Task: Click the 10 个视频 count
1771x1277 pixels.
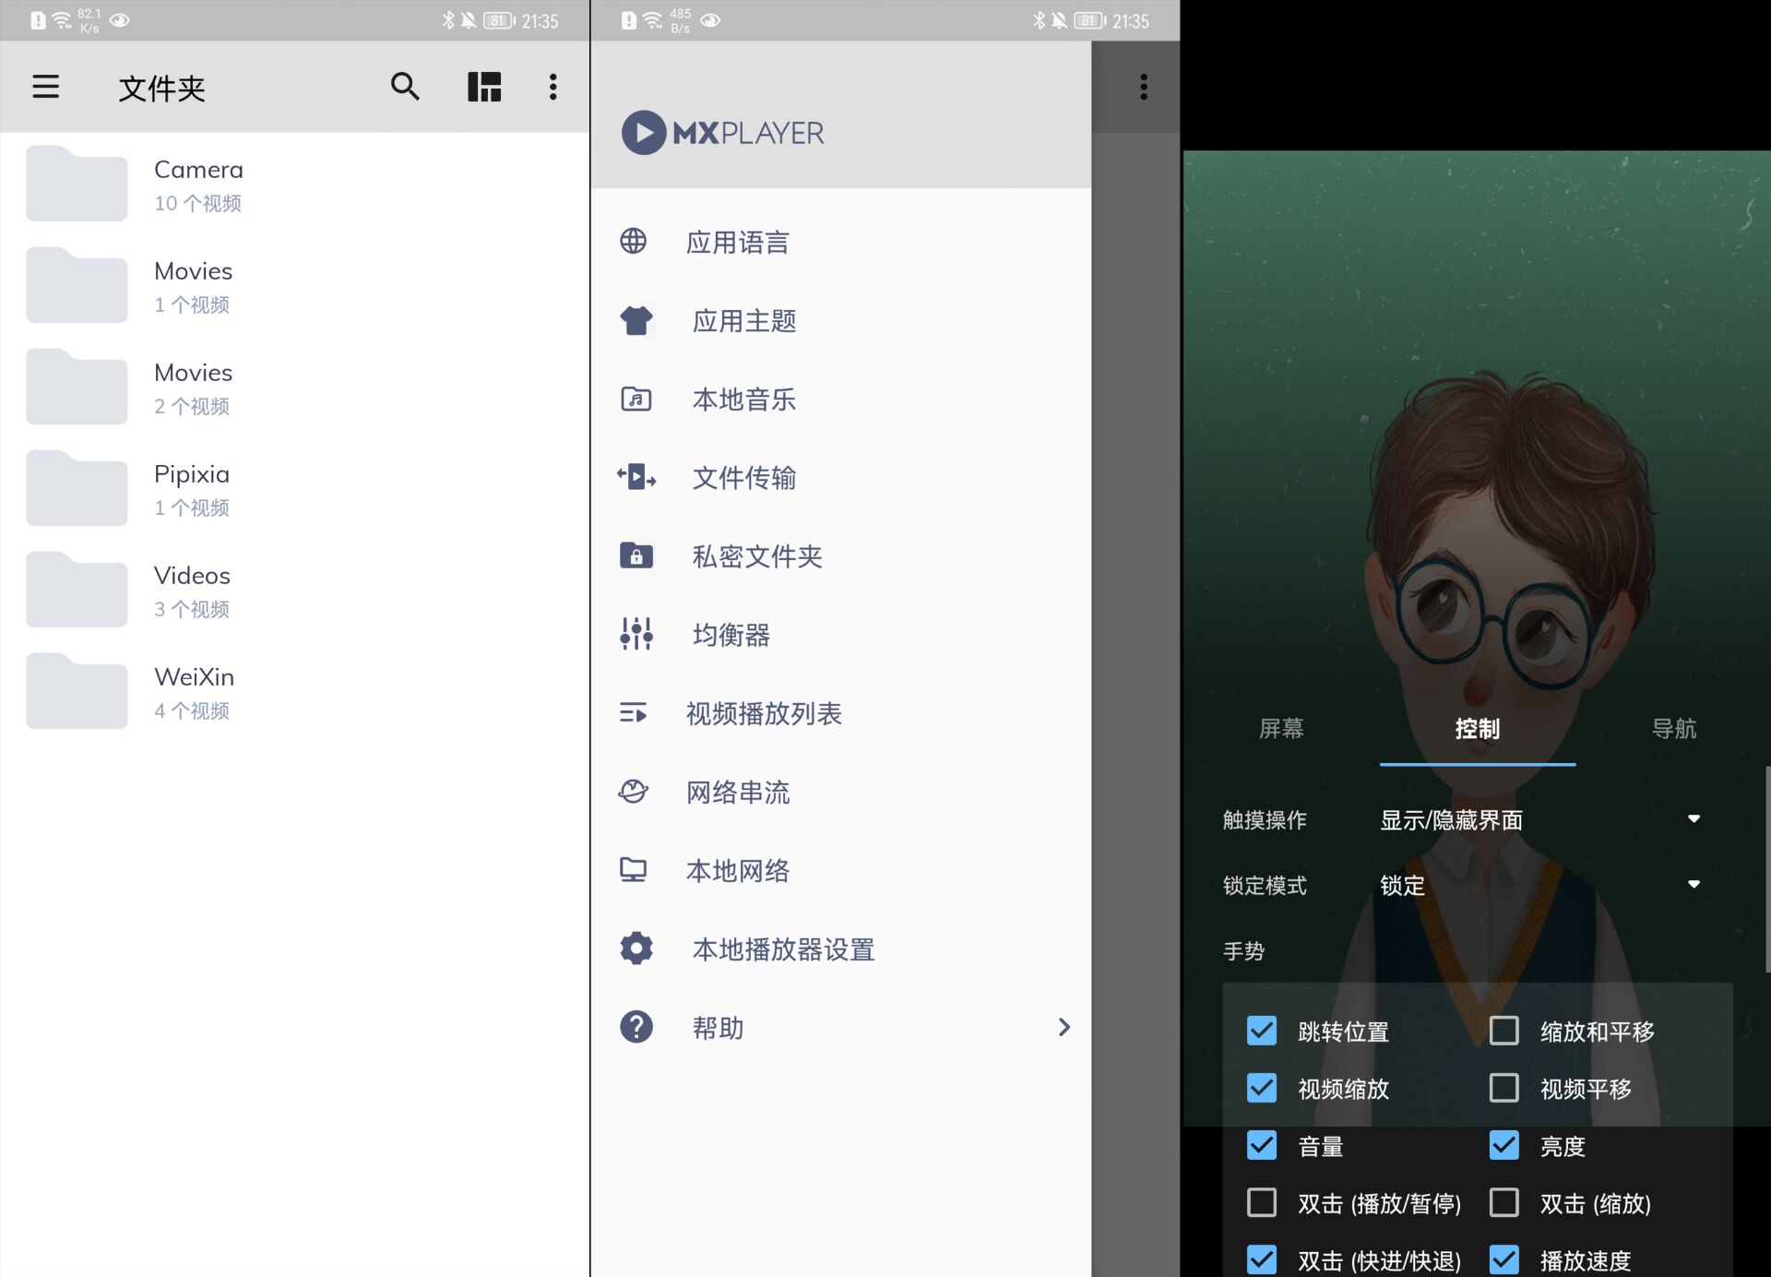Action: pos(197,203)
